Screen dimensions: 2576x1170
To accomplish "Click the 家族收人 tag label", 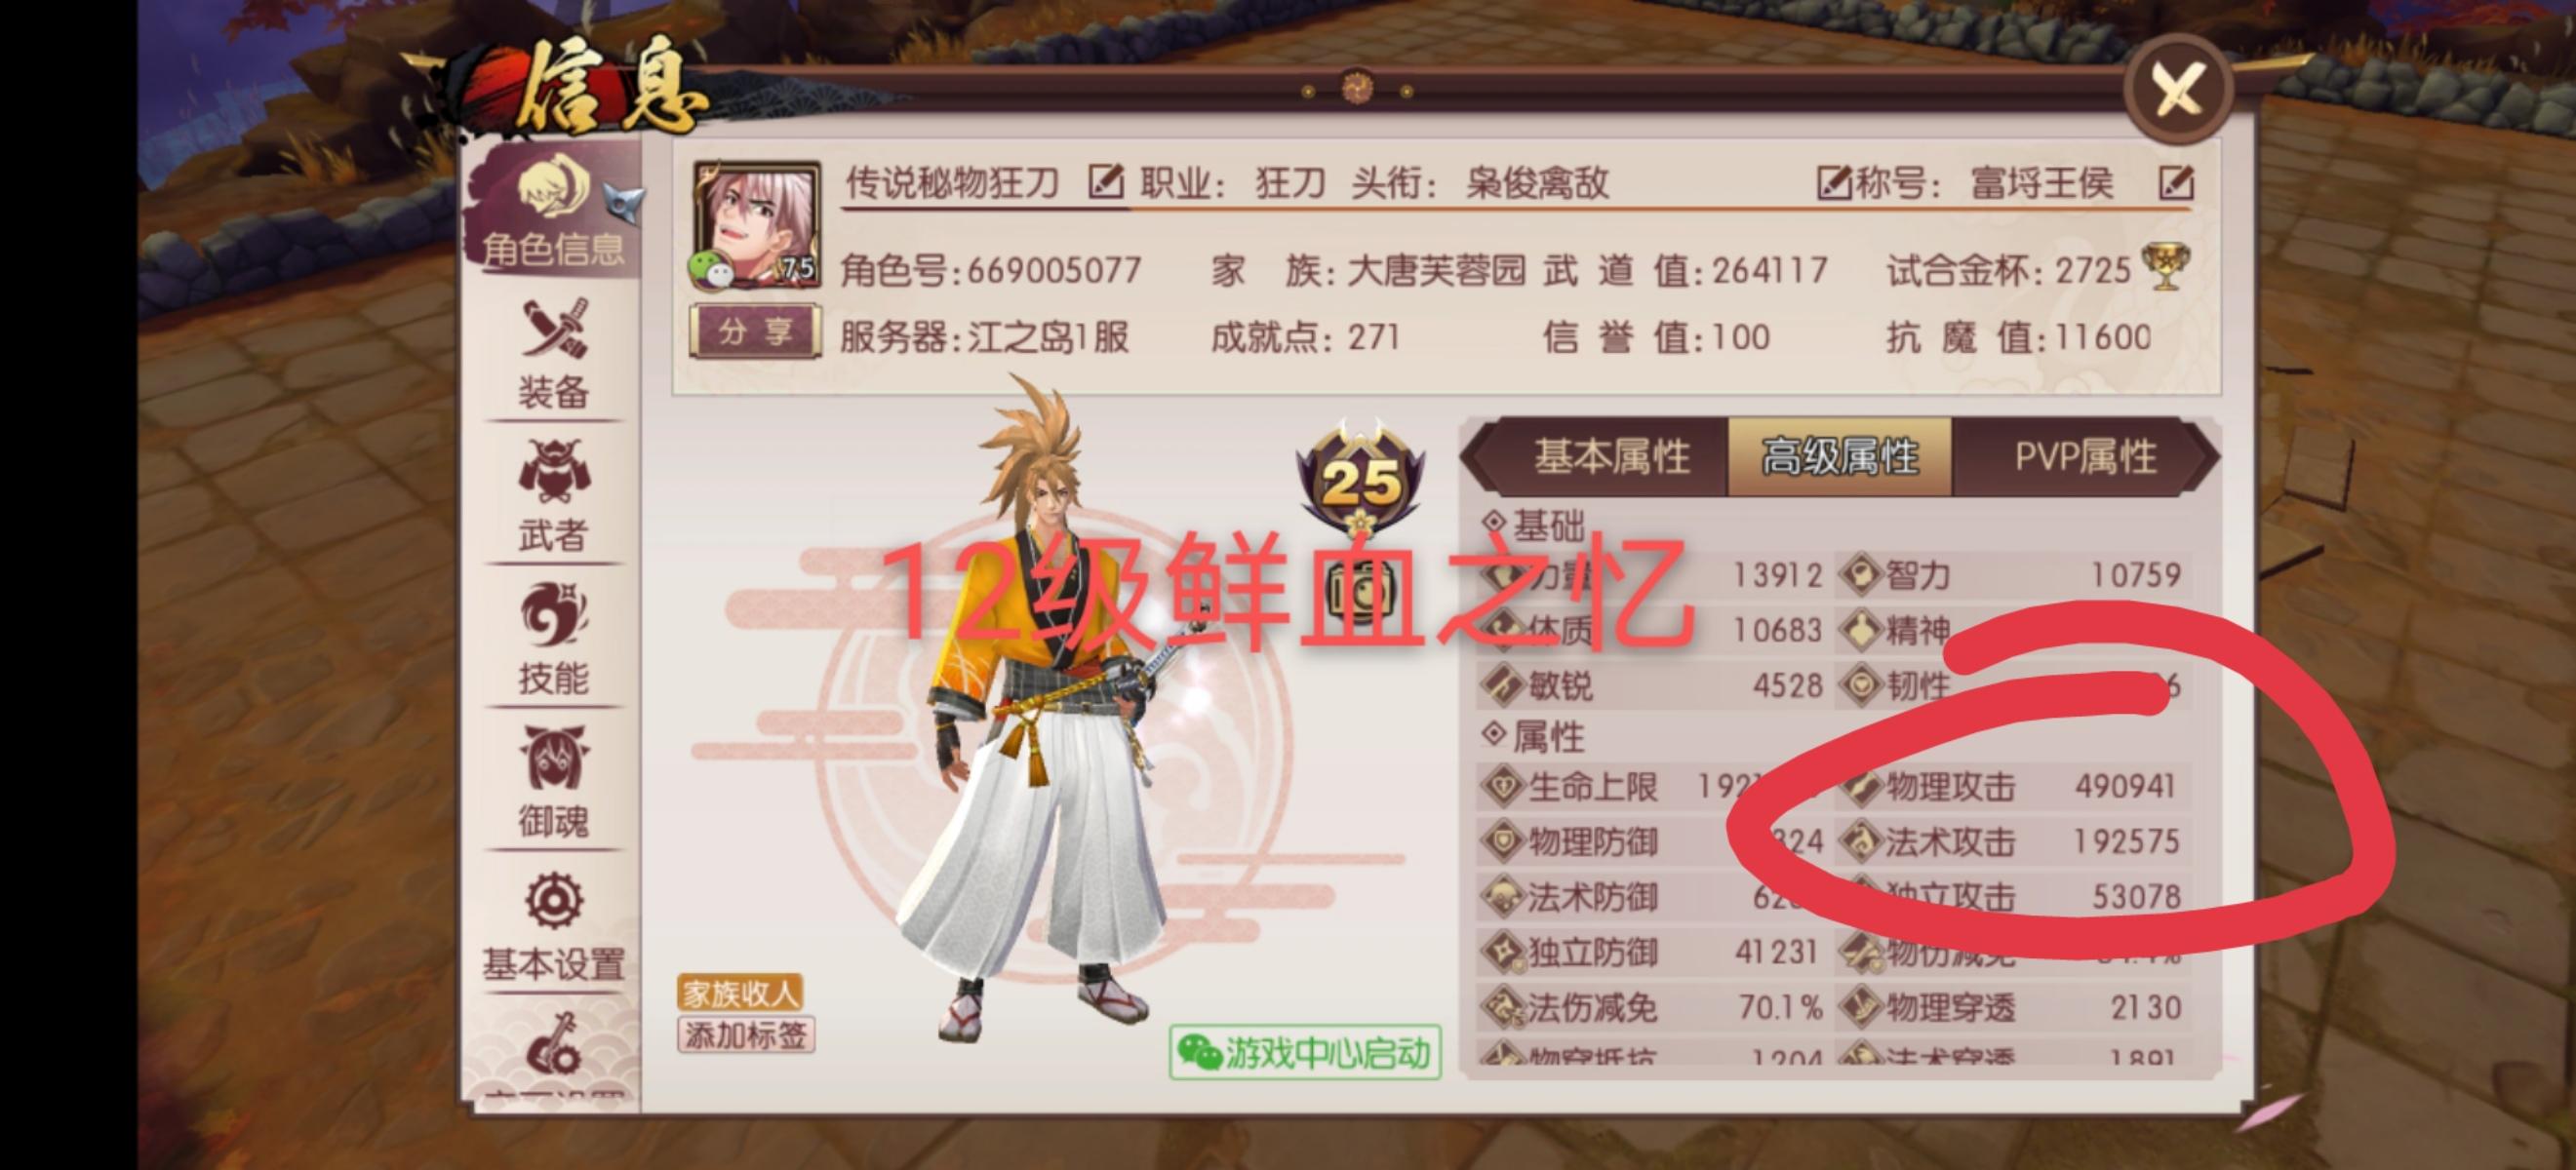I will (x=740, y=993).
